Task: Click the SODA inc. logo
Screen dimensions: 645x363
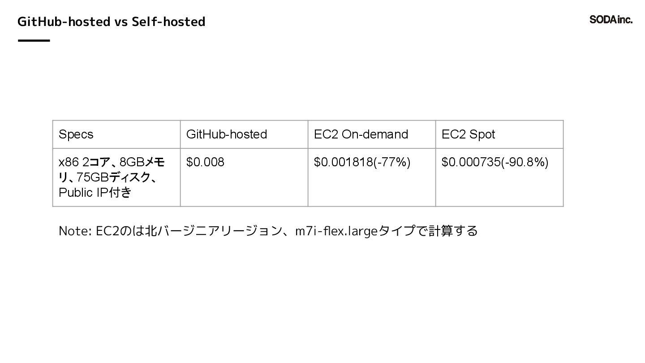Action: point(611,19)
